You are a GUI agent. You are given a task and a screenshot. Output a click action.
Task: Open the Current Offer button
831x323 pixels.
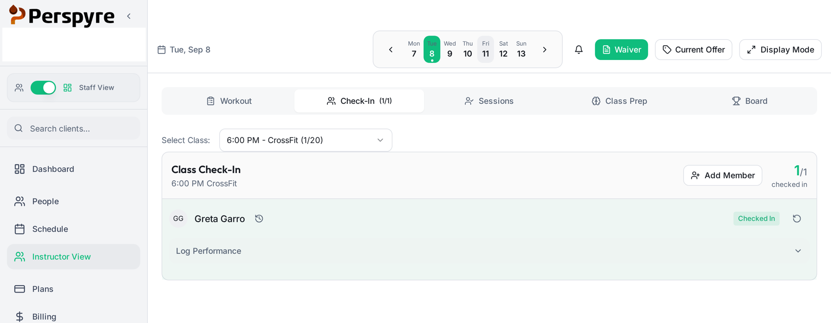pos(693,49)
